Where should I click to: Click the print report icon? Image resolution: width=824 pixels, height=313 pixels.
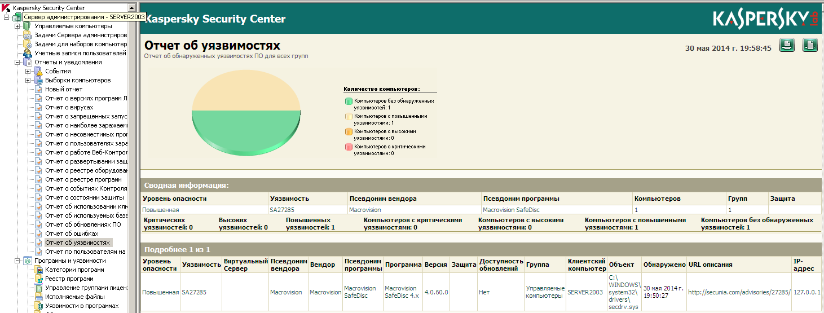tap(787, 45)
